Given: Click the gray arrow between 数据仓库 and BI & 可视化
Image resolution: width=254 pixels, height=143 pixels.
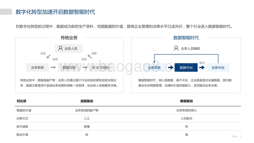Looking at the screenshot, I should tap(85, 67).
